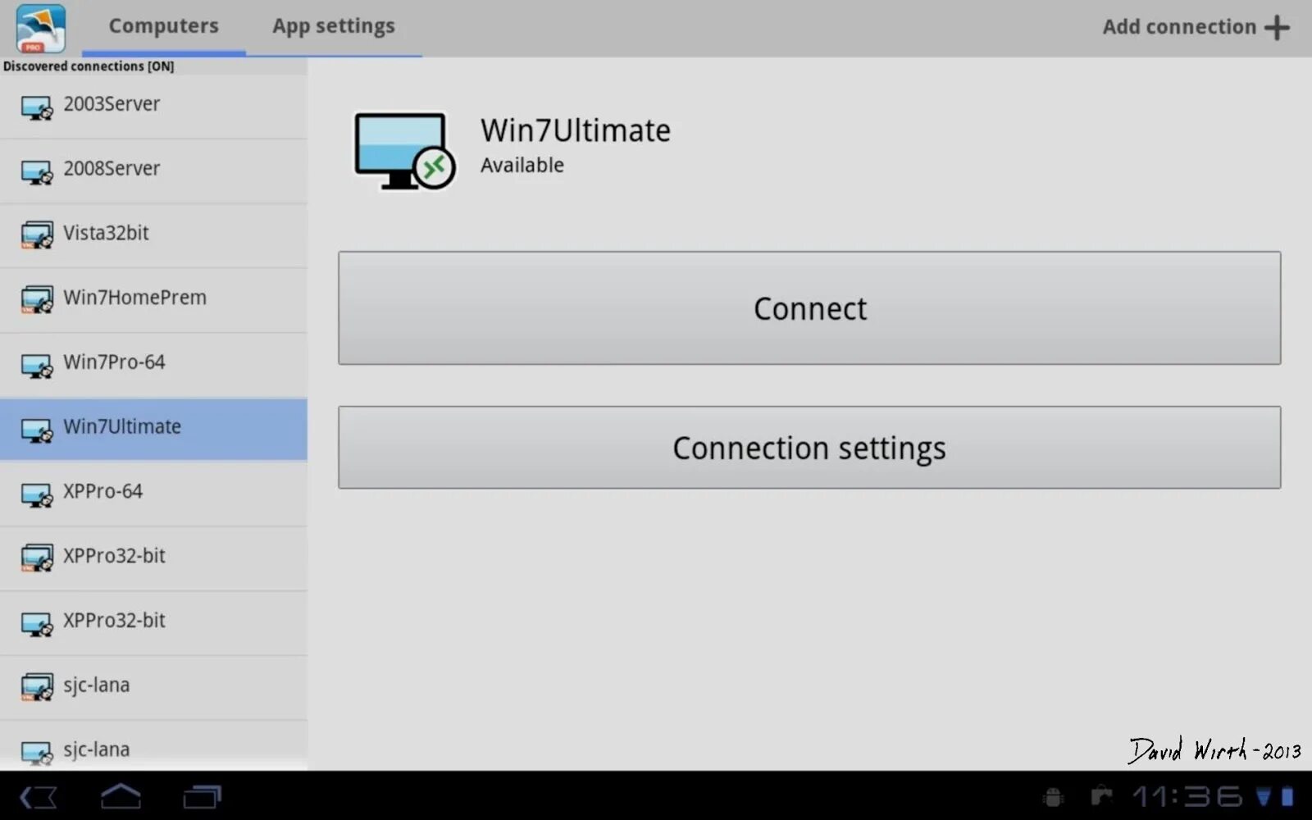Click the first sjc-lana VNC icon
The image size is (1312, 820).
point(37,687)
